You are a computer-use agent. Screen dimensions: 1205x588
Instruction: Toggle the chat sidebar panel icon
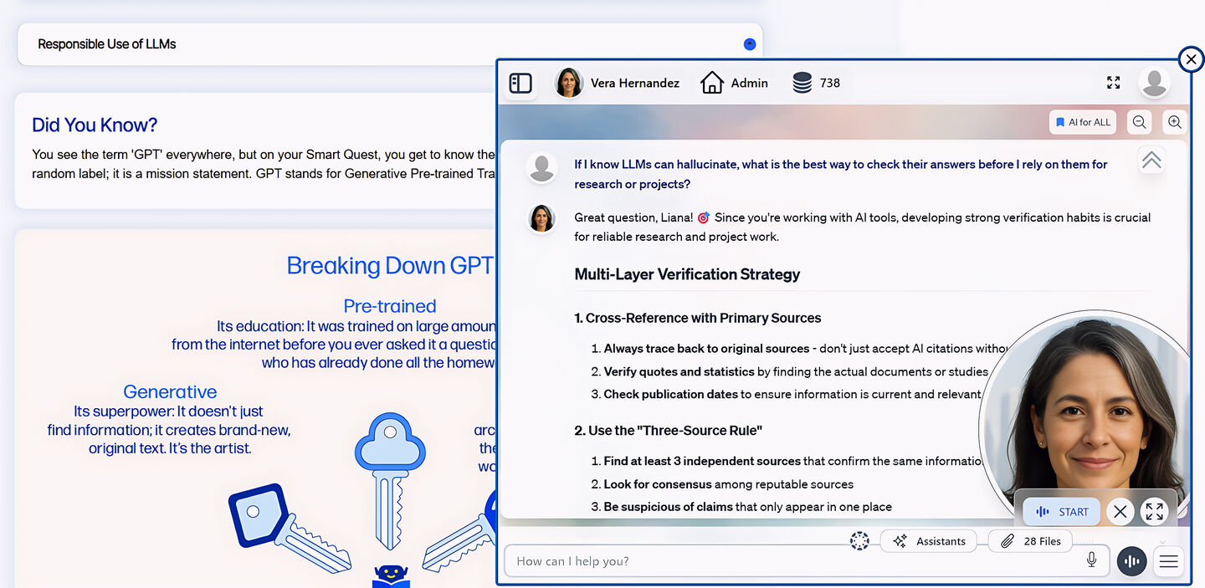(520, 83)
